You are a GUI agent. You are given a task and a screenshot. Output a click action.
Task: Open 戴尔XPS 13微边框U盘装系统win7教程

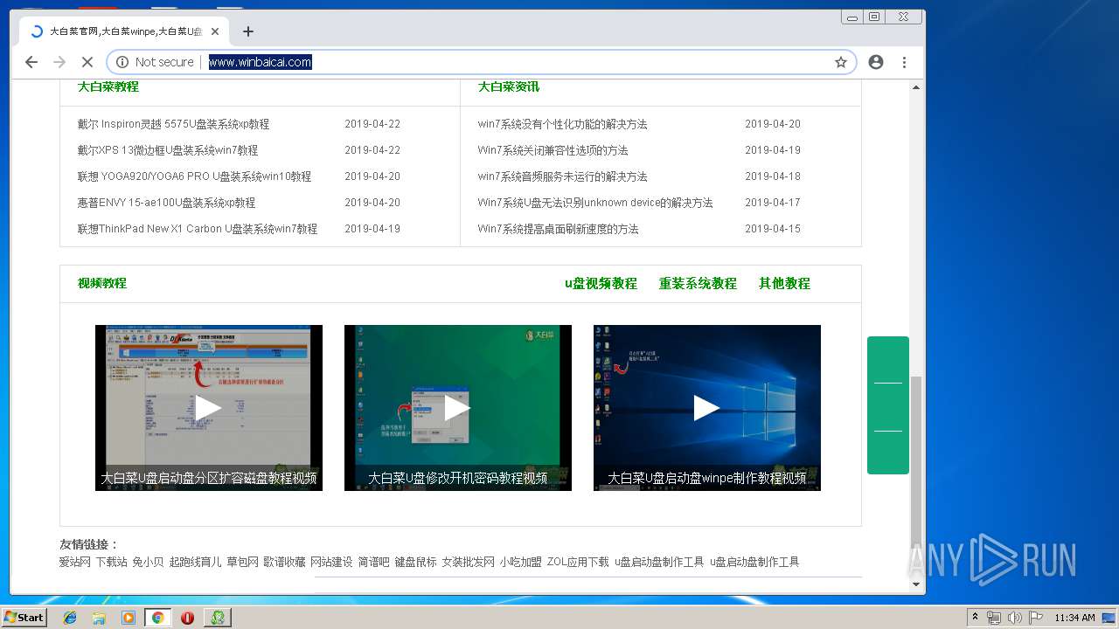point(167,150)
